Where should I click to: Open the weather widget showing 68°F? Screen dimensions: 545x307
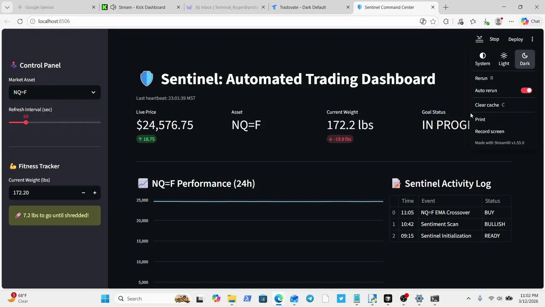point(18,298)
